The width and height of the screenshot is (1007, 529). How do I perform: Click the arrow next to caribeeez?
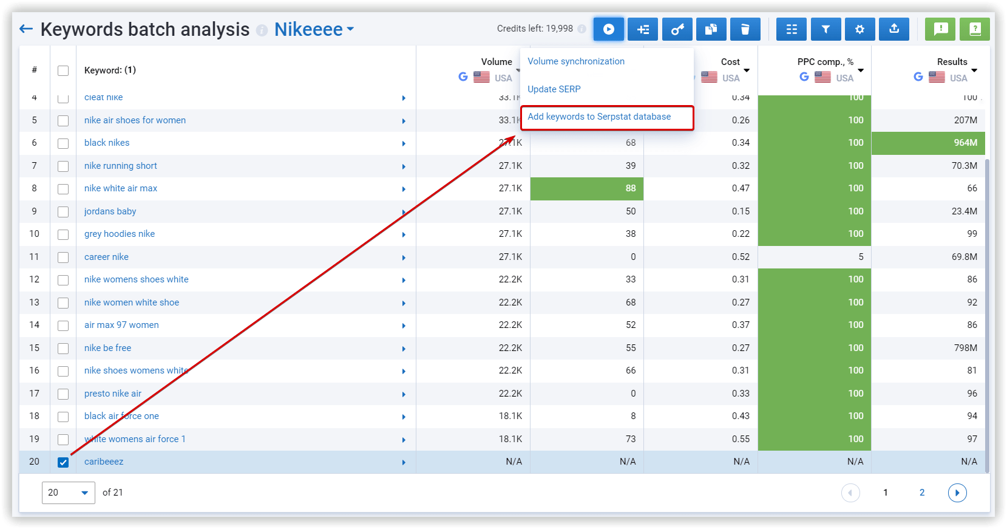click(x=404, y=462)
